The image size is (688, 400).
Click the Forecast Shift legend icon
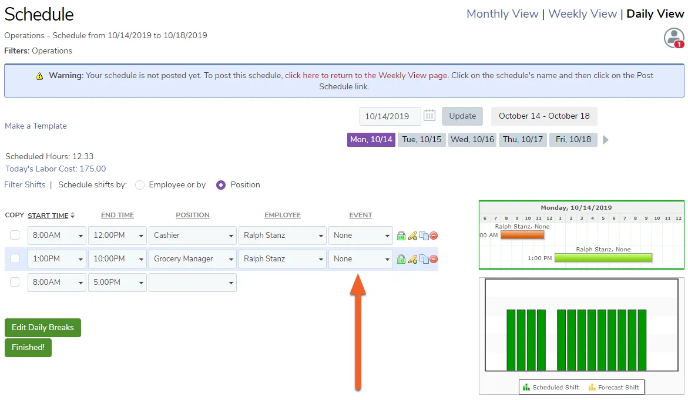tap(592, 387)
